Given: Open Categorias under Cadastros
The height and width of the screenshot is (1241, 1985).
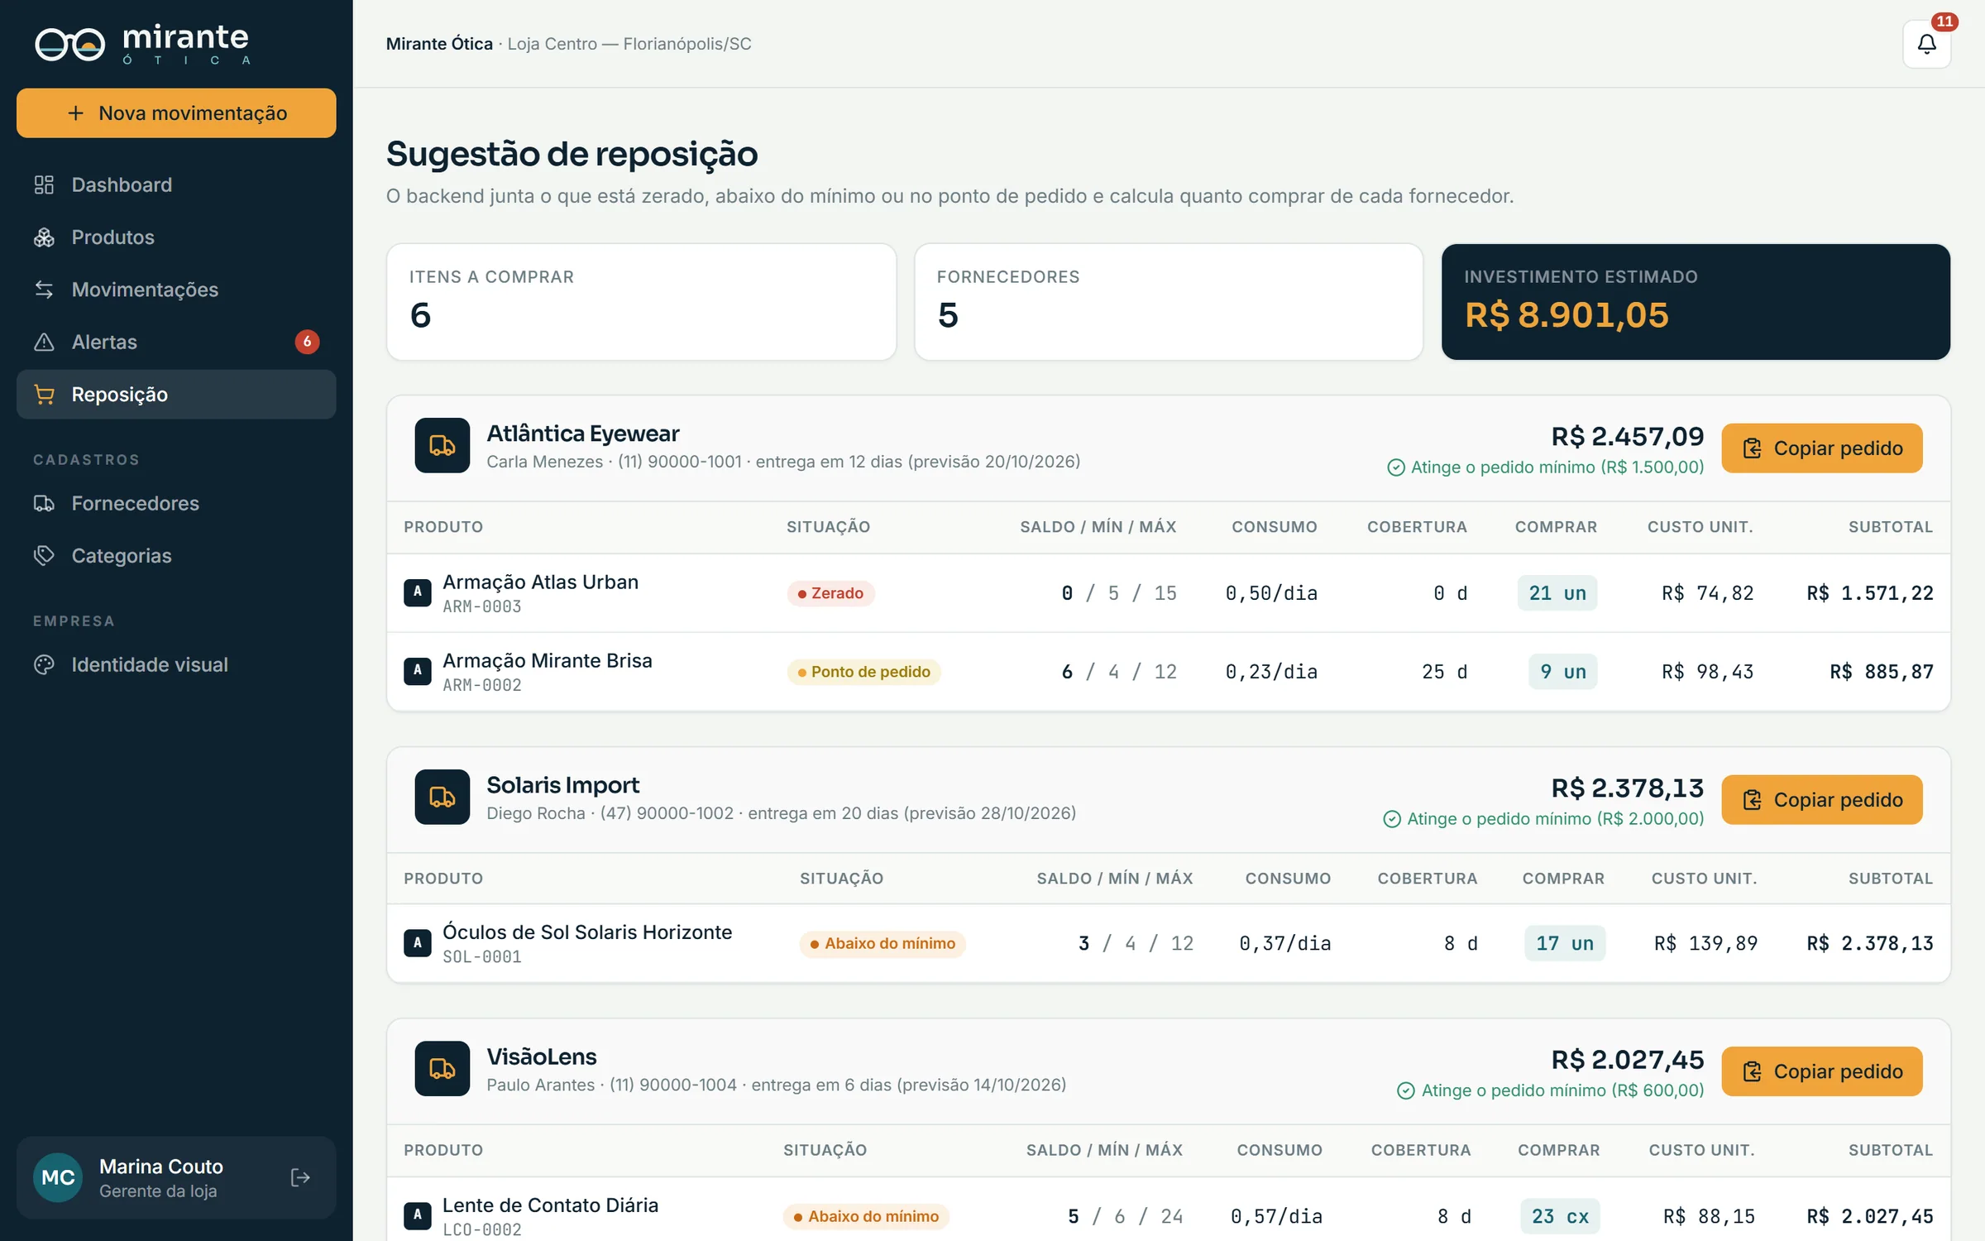Looking at the screenshot, I should click(x=176, y=556).
